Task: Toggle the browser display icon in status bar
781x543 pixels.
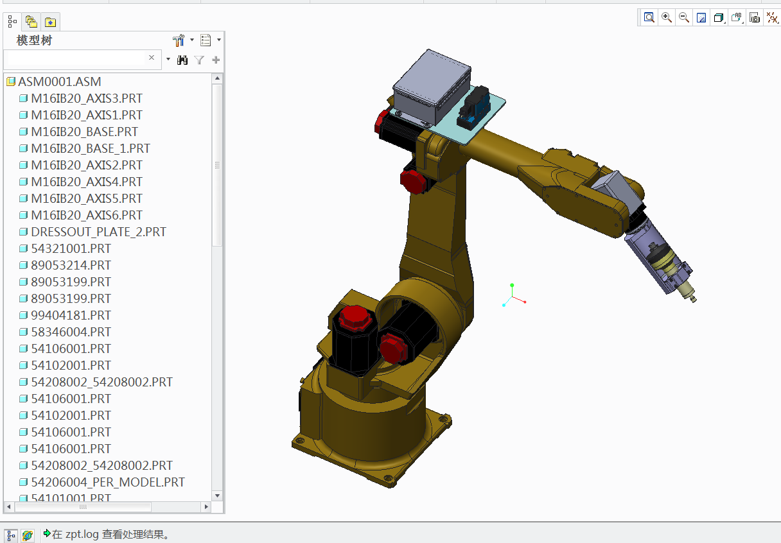Action: [x=27, y=535]
